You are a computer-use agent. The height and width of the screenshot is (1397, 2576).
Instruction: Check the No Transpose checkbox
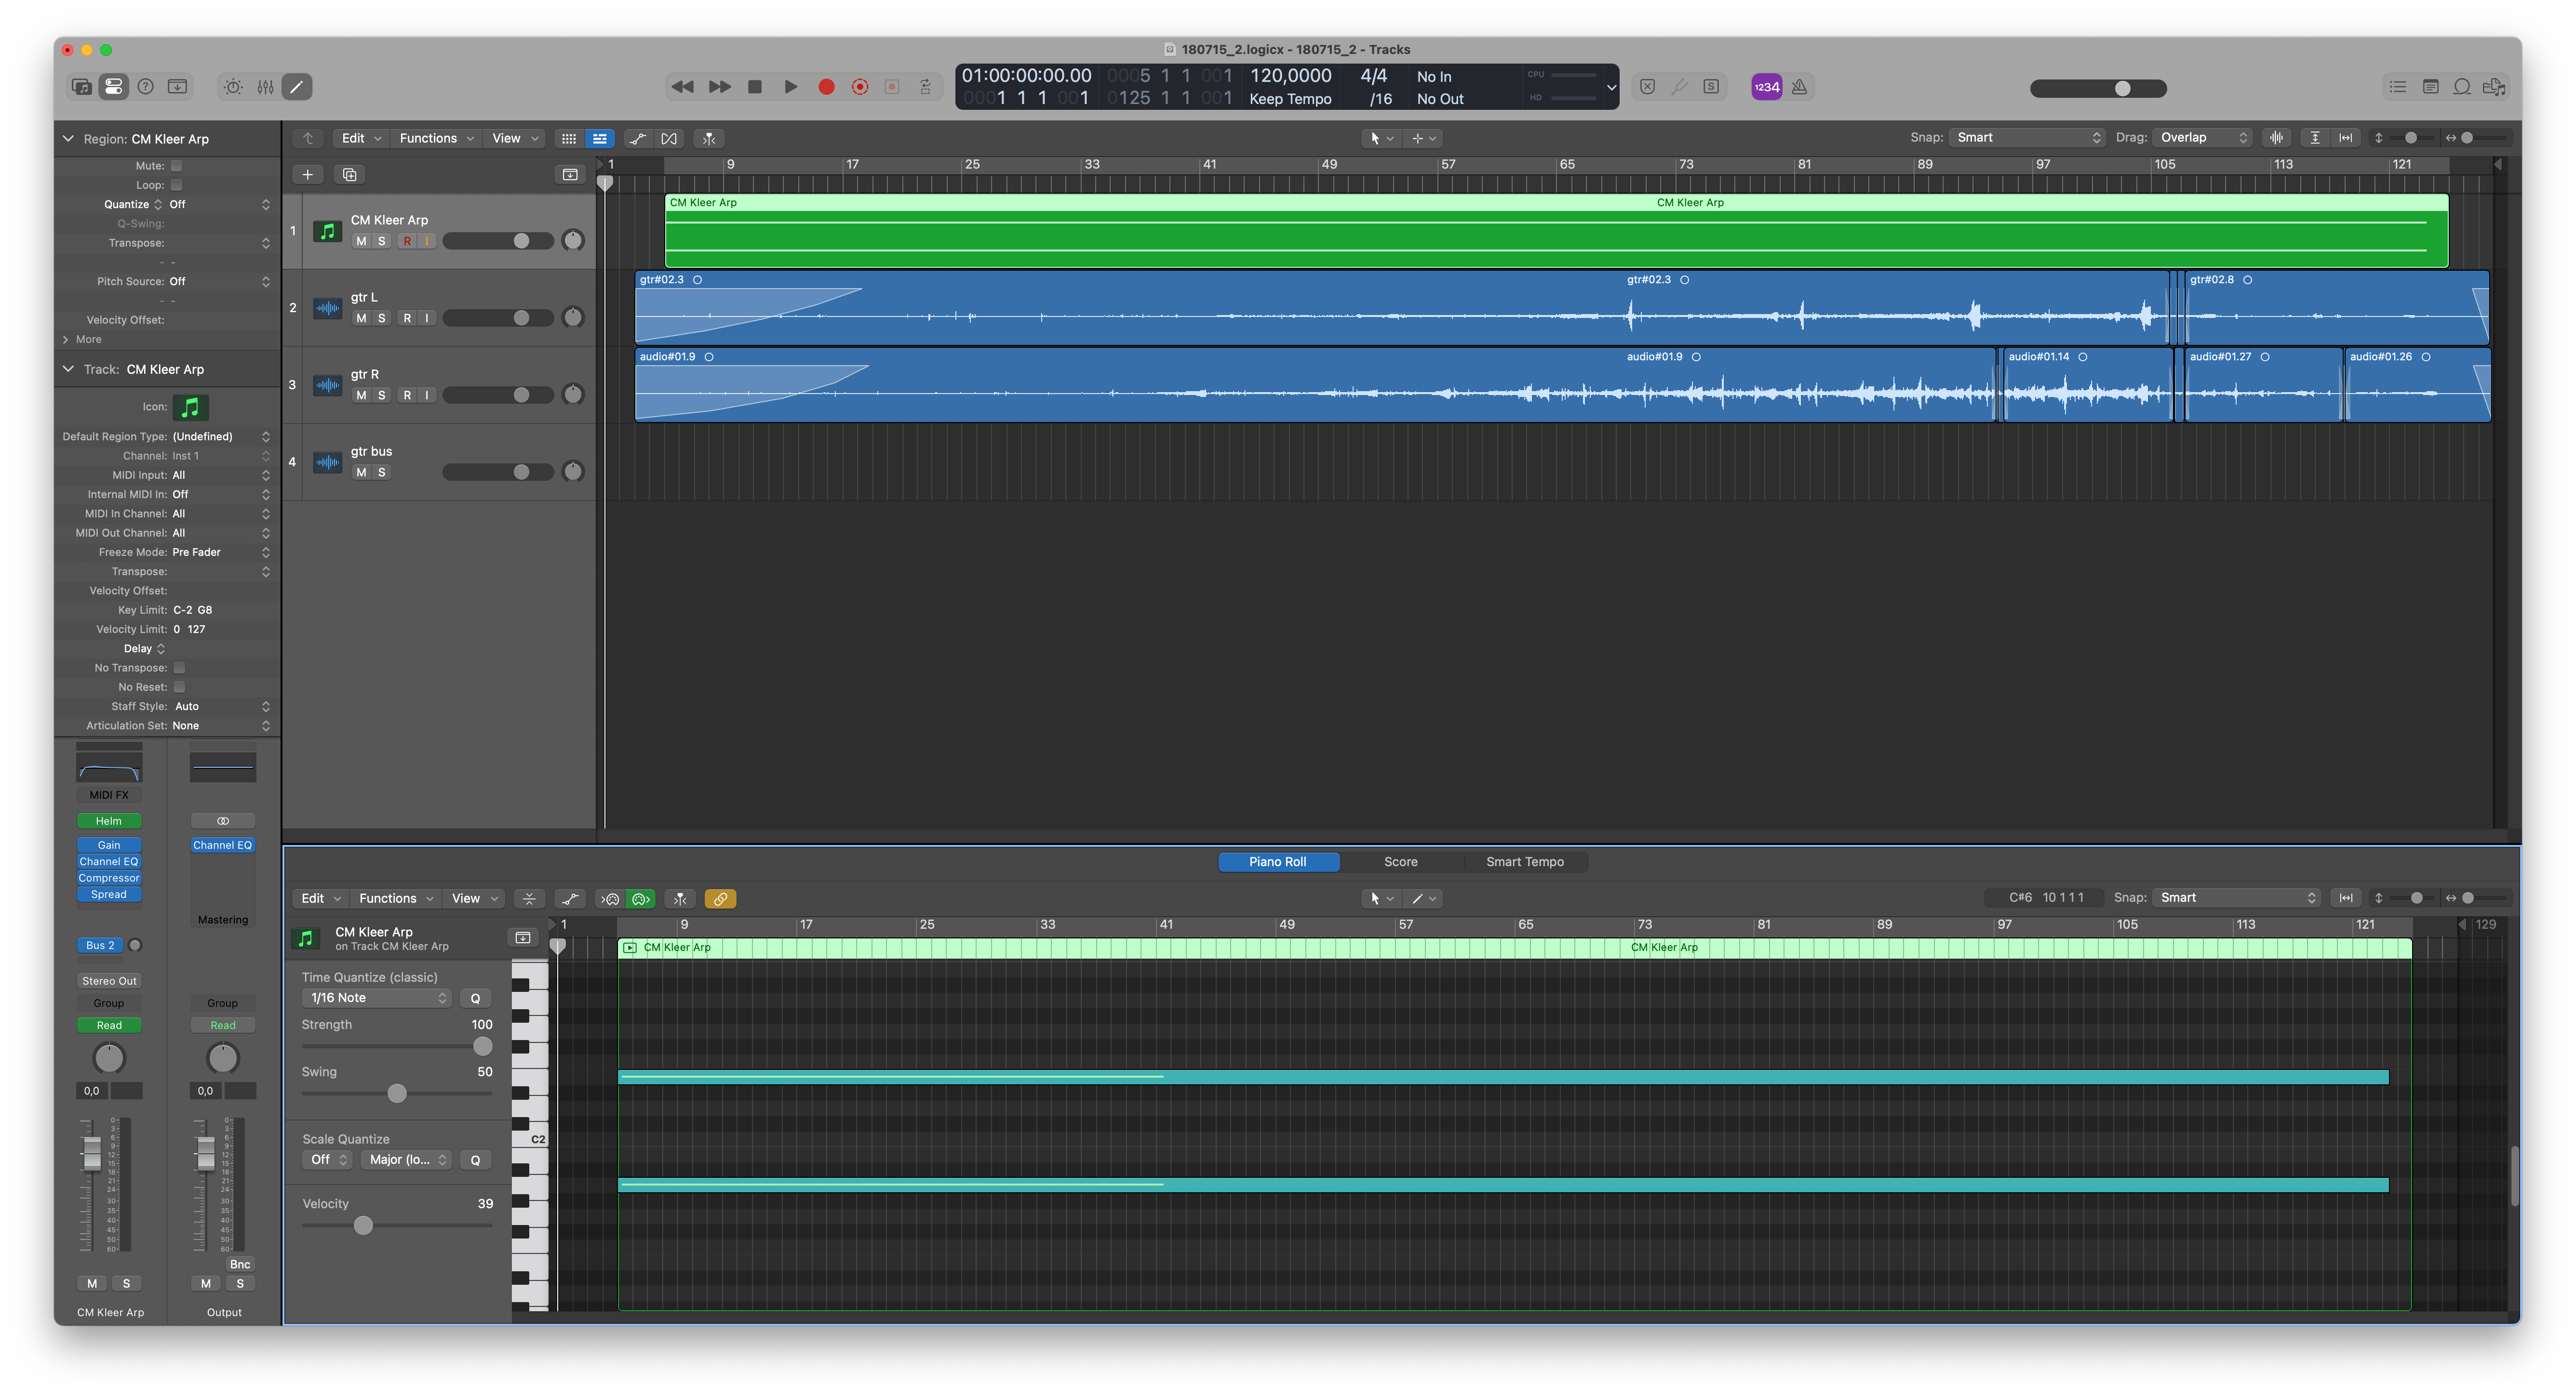coord(180,668)
